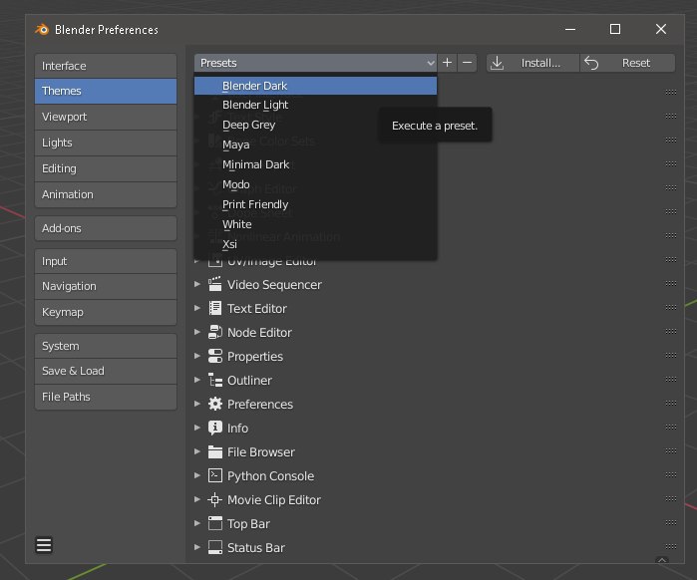Open the File Paths tab

tap(106, 397)
